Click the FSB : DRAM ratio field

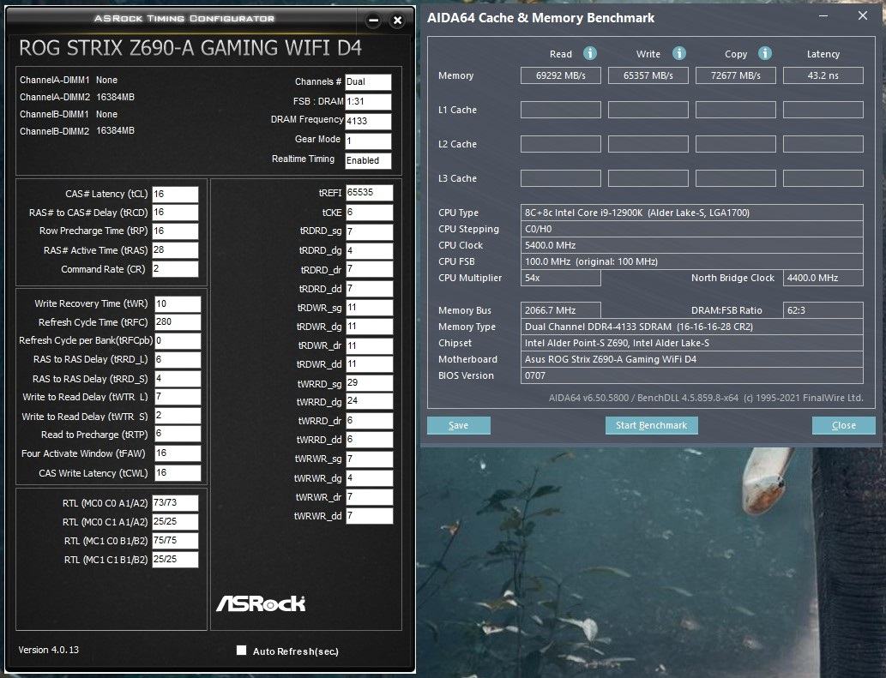click(368, 102)
